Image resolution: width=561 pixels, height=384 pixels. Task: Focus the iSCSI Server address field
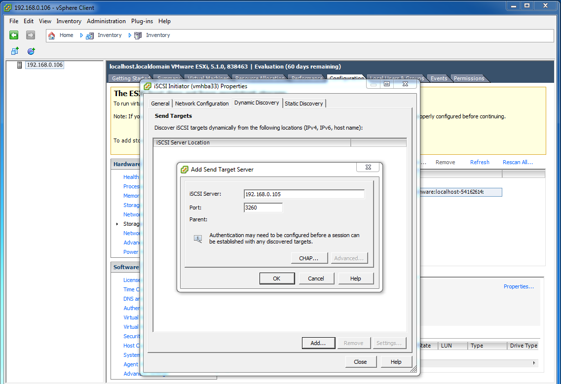(304, 194)
